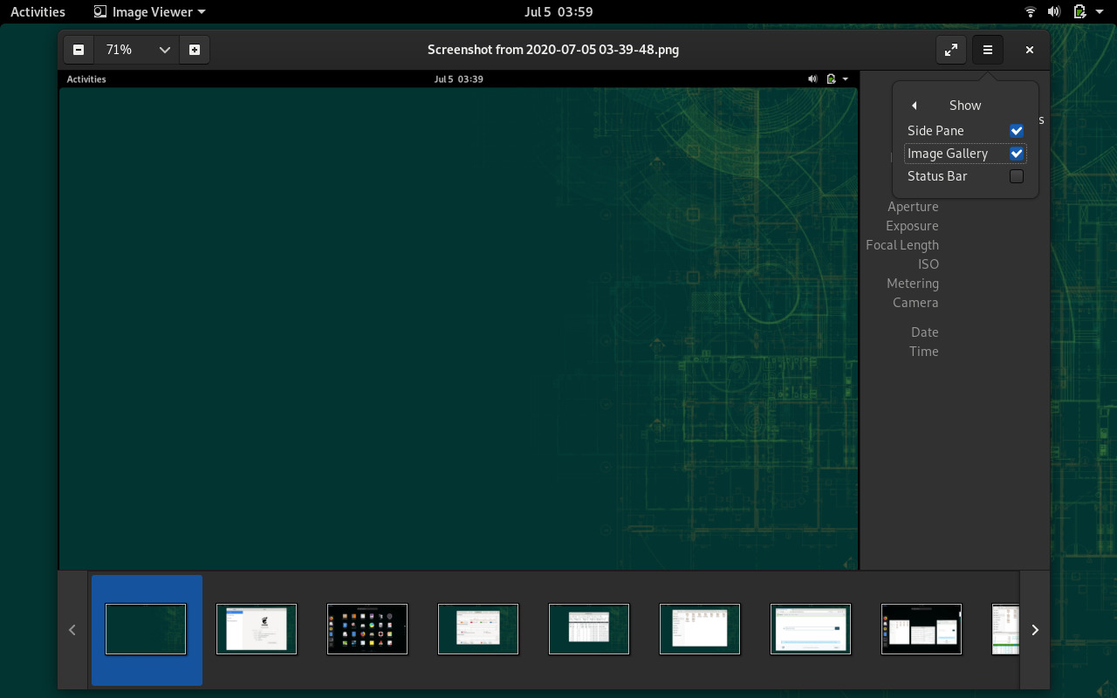Enter fullscreen with the expand arrows icon
Image resolution: width=1117 pixels, height=698 pixels.
[x=951, y=50]
